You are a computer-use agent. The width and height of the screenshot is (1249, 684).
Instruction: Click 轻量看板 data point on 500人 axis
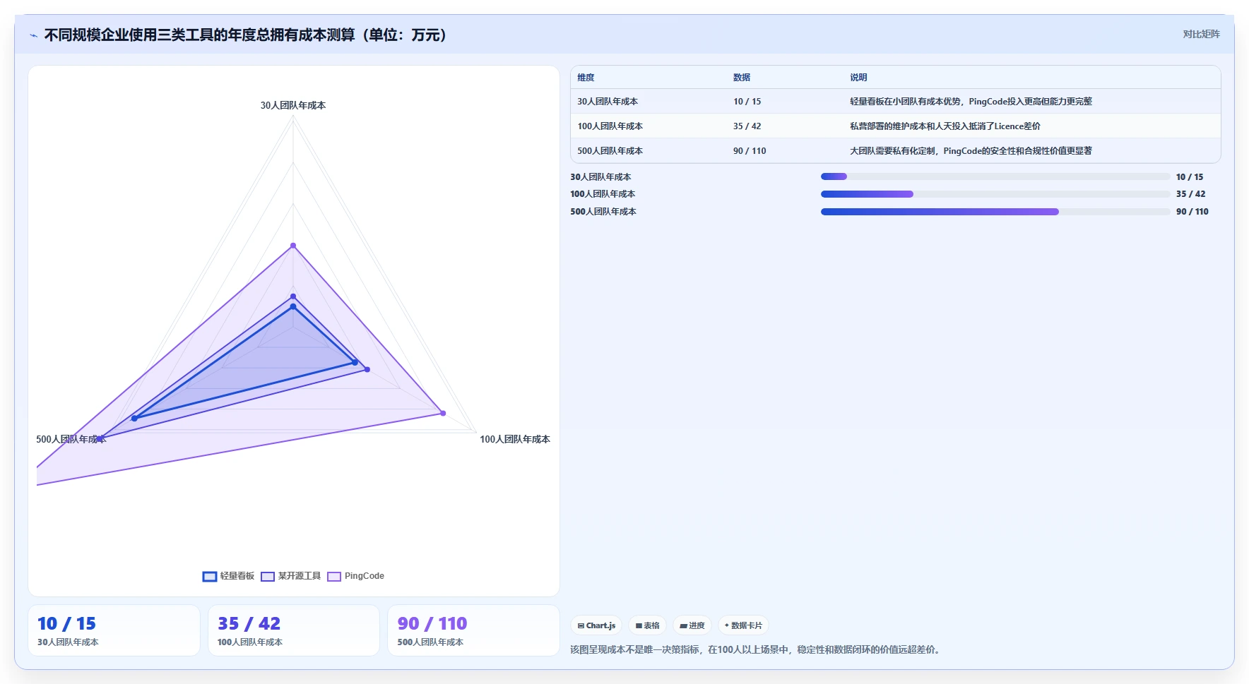coord(134,419)
